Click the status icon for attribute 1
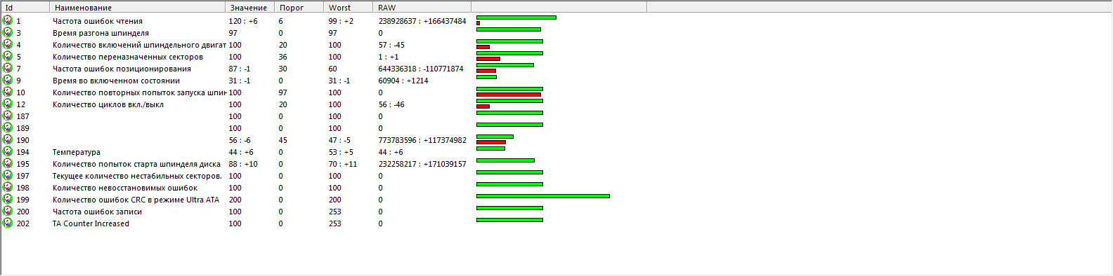This screenshot has width=1113, height=276. coord(8,20)
